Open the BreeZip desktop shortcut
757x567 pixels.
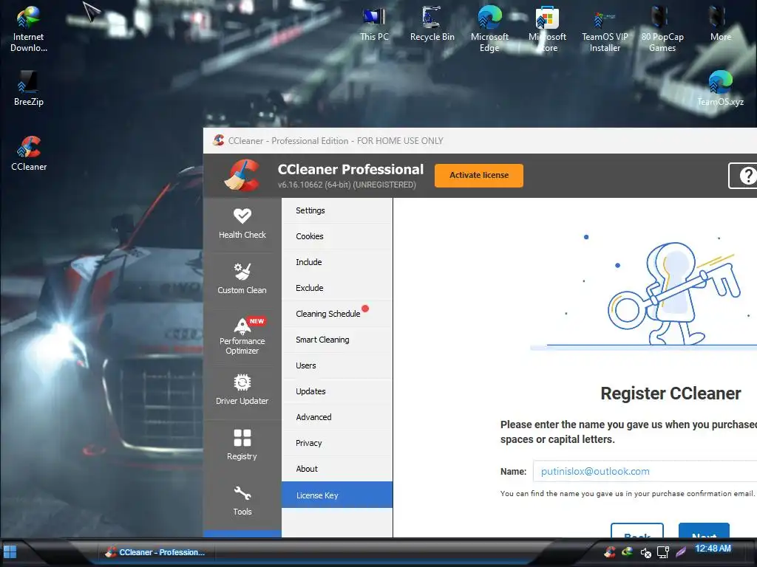29,88
